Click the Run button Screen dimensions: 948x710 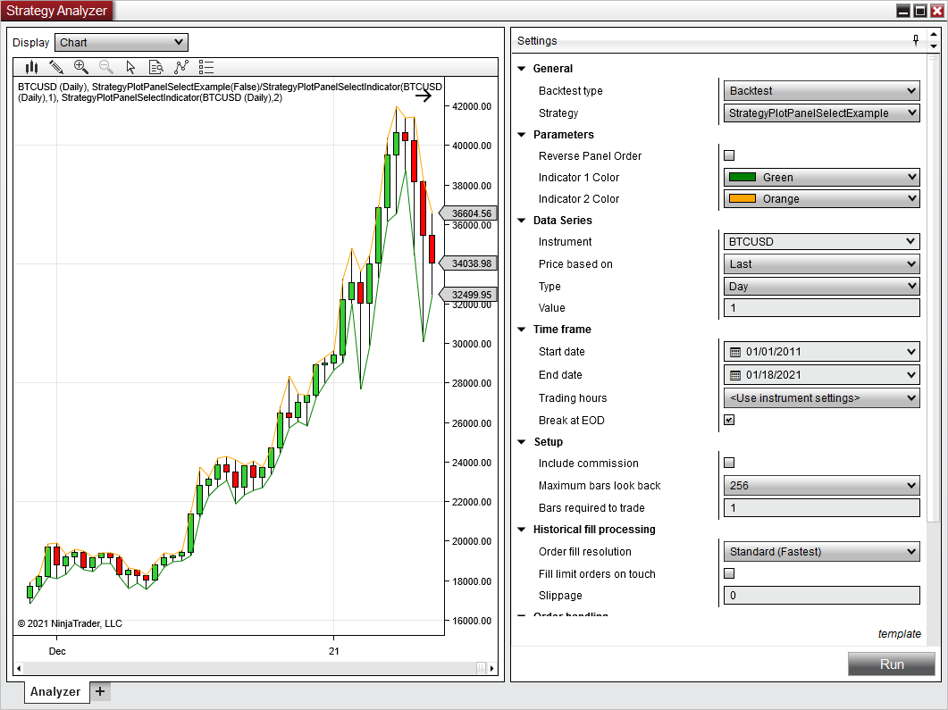pos(891,664)
